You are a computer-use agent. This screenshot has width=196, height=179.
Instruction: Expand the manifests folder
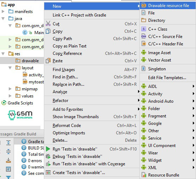click(3, 12)
